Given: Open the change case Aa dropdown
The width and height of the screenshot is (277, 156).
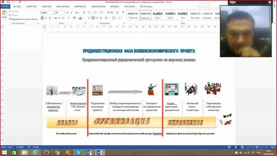Looking at the screenshot, I should [x=77, y=13].
